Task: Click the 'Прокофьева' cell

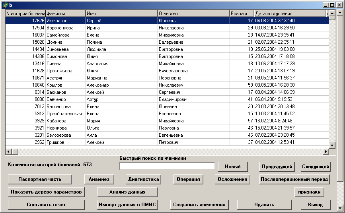Action: [66, 71]
